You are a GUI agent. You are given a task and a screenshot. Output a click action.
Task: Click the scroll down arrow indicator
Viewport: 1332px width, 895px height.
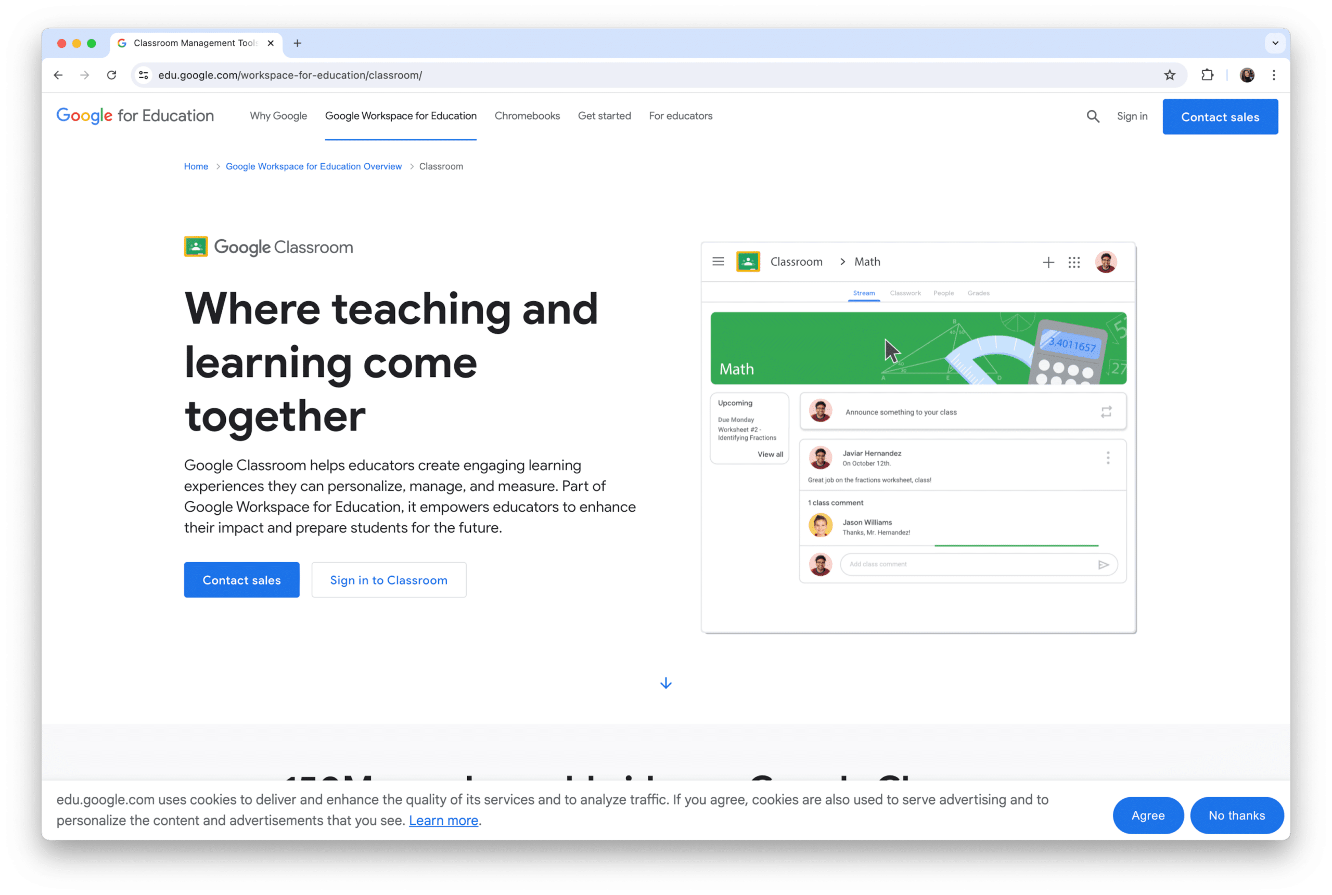click(x=664, y=683)
